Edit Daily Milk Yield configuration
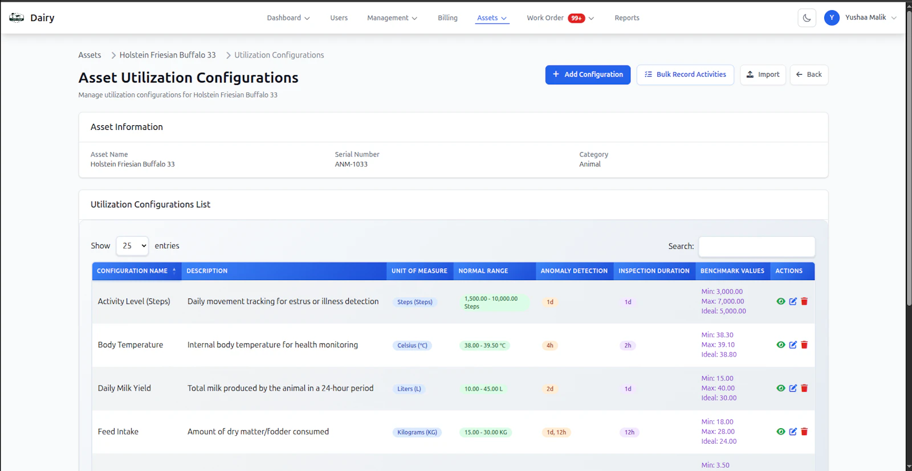Screen dimensions: 912x471 point(793,388)
